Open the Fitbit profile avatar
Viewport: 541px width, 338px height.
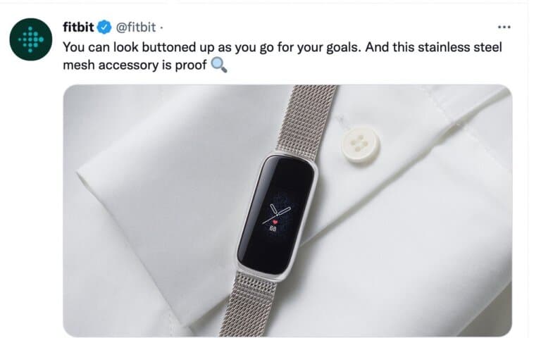(x=31, y=39)
